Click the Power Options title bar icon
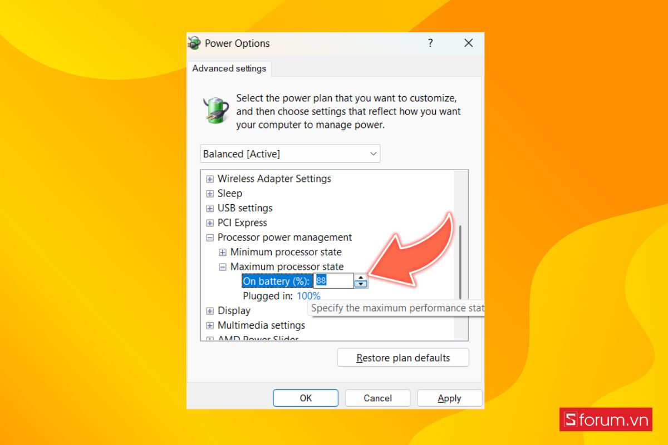The width and height of the screenshot is (668, 445). 194,43
